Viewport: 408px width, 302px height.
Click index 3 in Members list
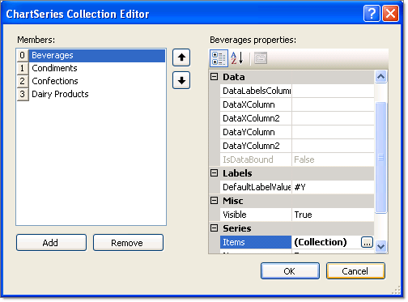(23, 94)
